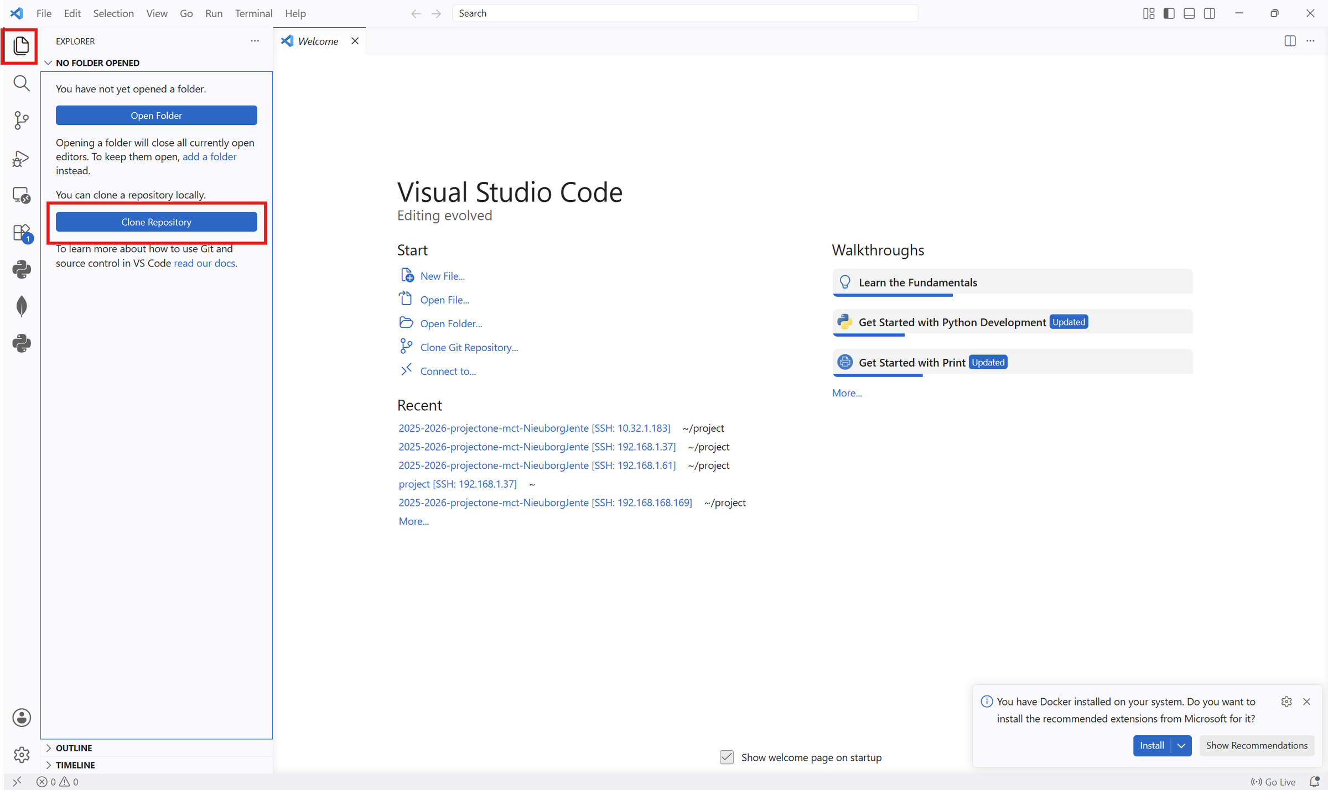
Task: Open the Source Control view
Action: (x=22, y=120)
